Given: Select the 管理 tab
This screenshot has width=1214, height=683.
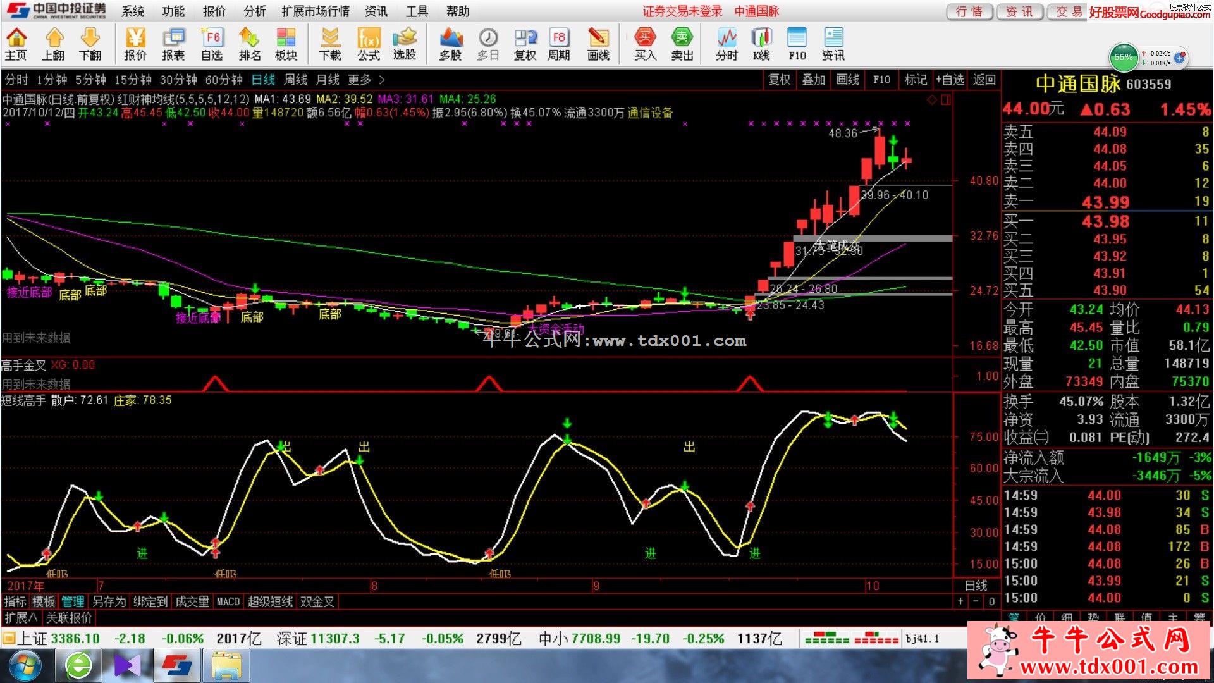Looking at the screenshot, I should click(x=73, y=601).
